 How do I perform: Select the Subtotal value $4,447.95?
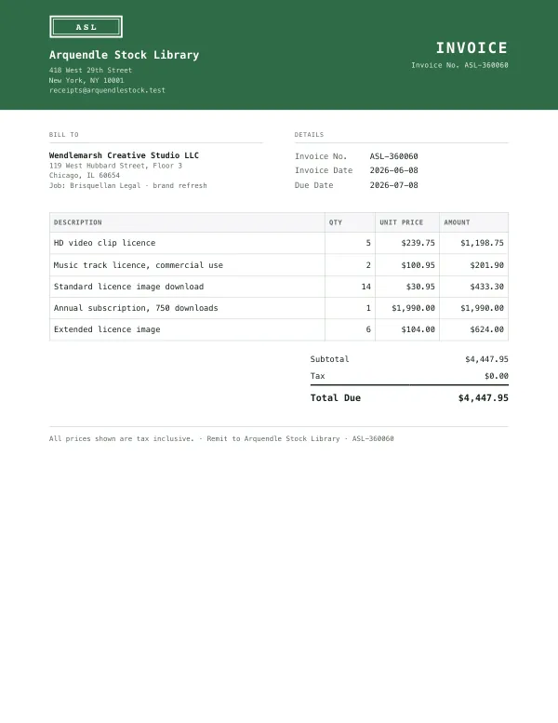coord(486,359)
